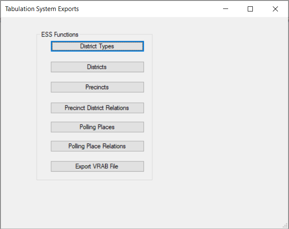Maximize the Tabulation System Exports window
The image size is (289, 229).
(250, 9)
